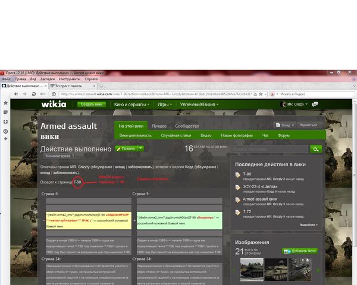Open the Чат link

[x=265, y=135]
